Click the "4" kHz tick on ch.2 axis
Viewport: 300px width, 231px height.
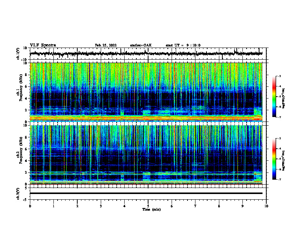click(27, 161)
